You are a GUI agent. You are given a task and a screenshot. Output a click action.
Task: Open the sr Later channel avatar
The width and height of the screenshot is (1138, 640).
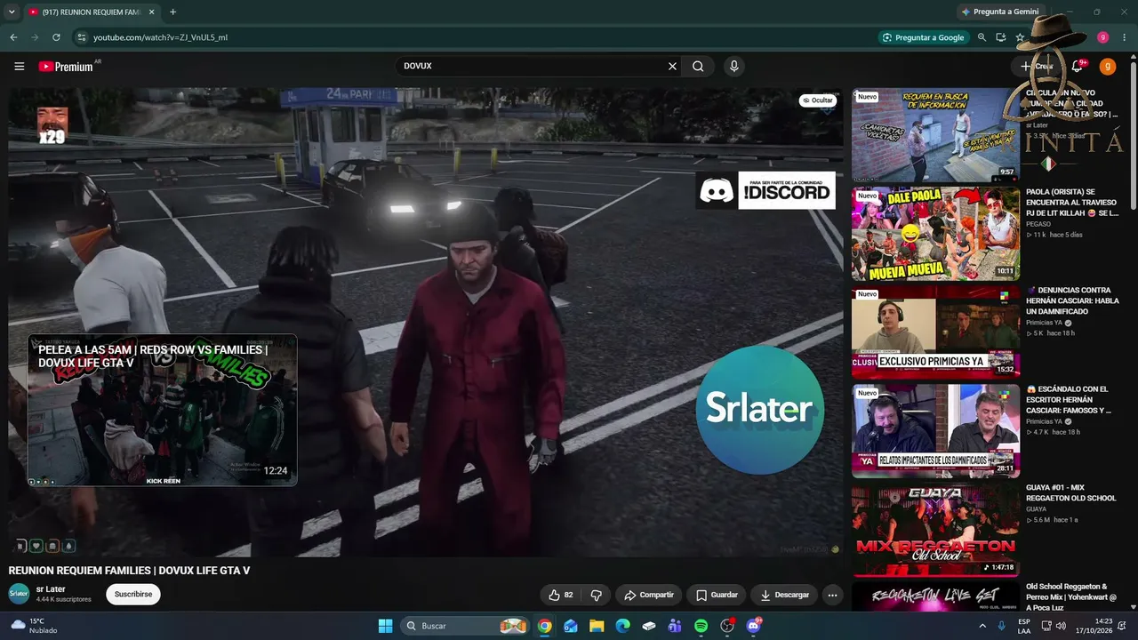[19, 594]
